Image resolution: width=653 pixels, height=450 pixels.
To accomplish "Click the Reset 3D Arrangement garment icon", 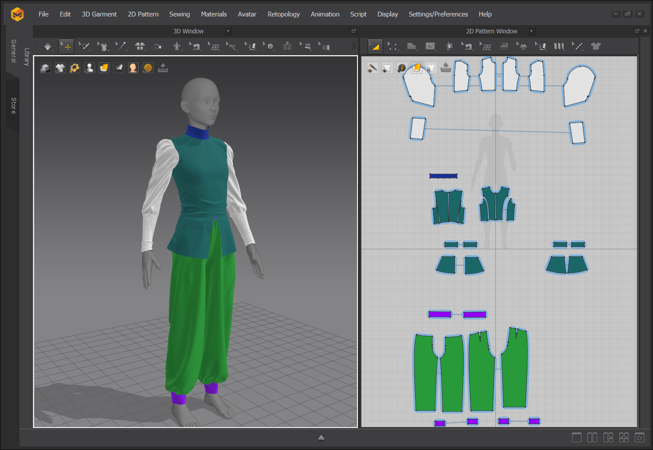I will pos(140,46).
